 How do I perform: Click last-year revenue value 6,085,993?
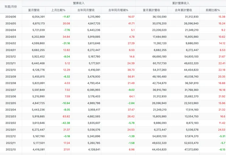tap(94, 90)
